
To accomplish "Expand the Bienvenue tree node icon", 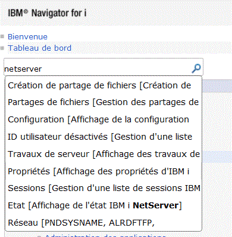I will [x=2, y=36].
